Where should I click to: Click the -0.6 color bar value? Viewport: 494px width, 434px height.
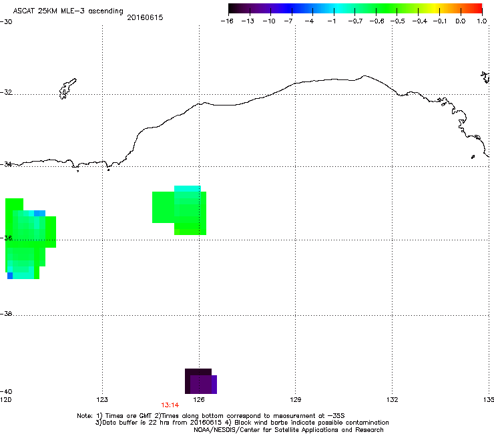(x=377, y=21)
